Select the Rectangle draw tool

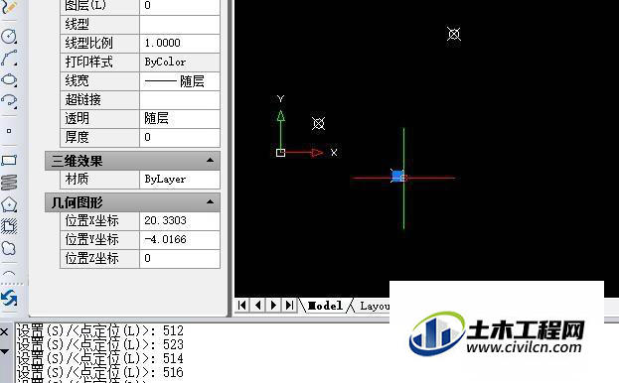pos(9,161)
